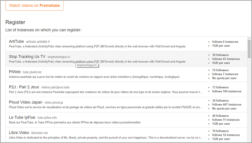Select the stoptrackingus.tv domain beside the title
Screen dimensions: 252x143
tap(59, 57)
